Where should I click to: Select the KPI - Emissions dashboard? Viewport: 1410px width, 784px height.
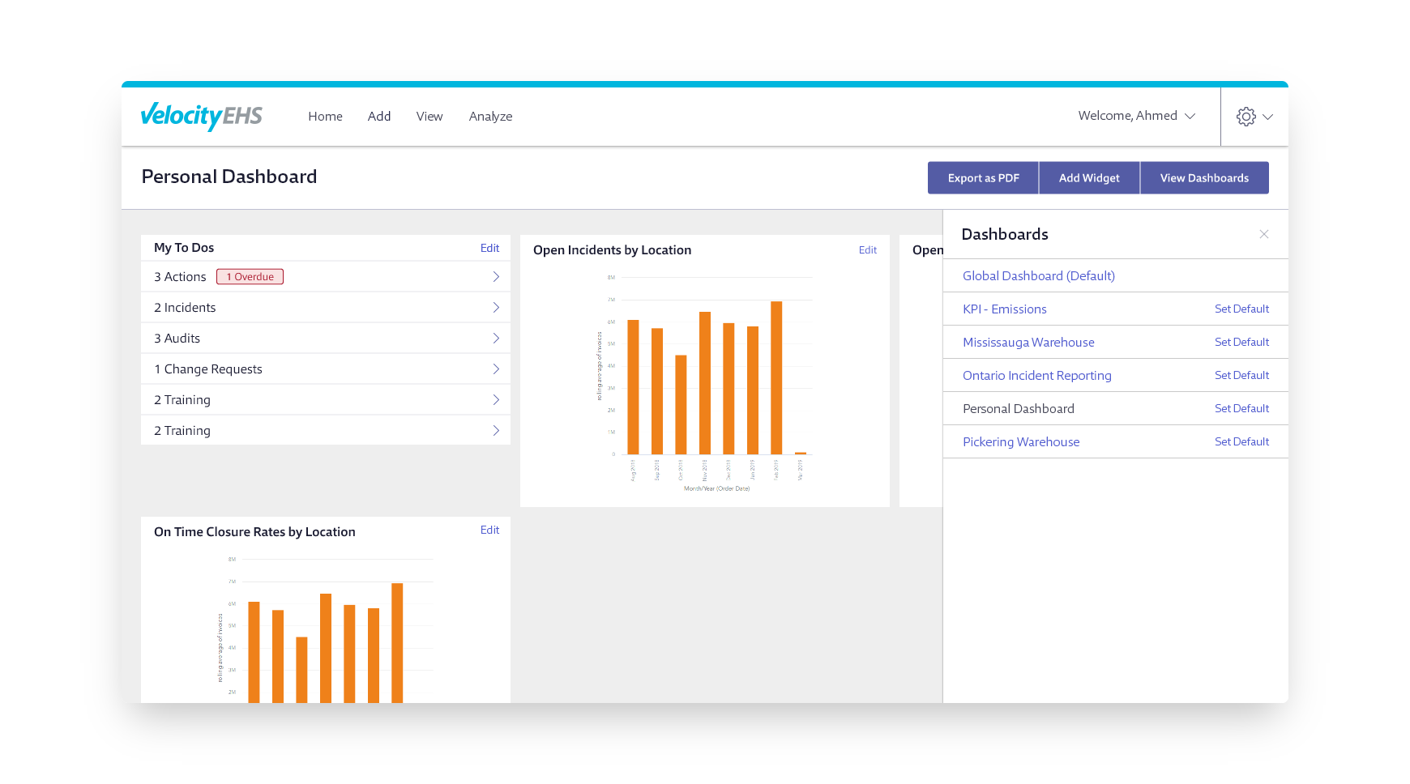pyautogui.click(x=1004, y=309)
